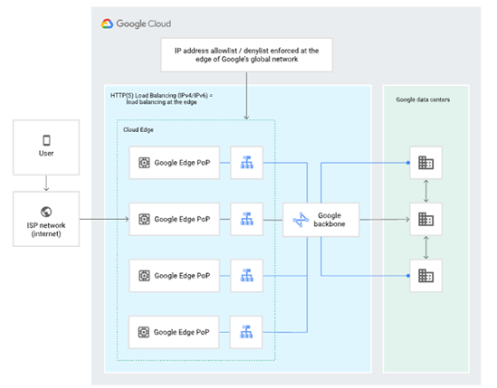Click the 'Google data centers' heading
The width and height of the screenshot is (497, 388).
pyautogui.click(x=423, y=99)
